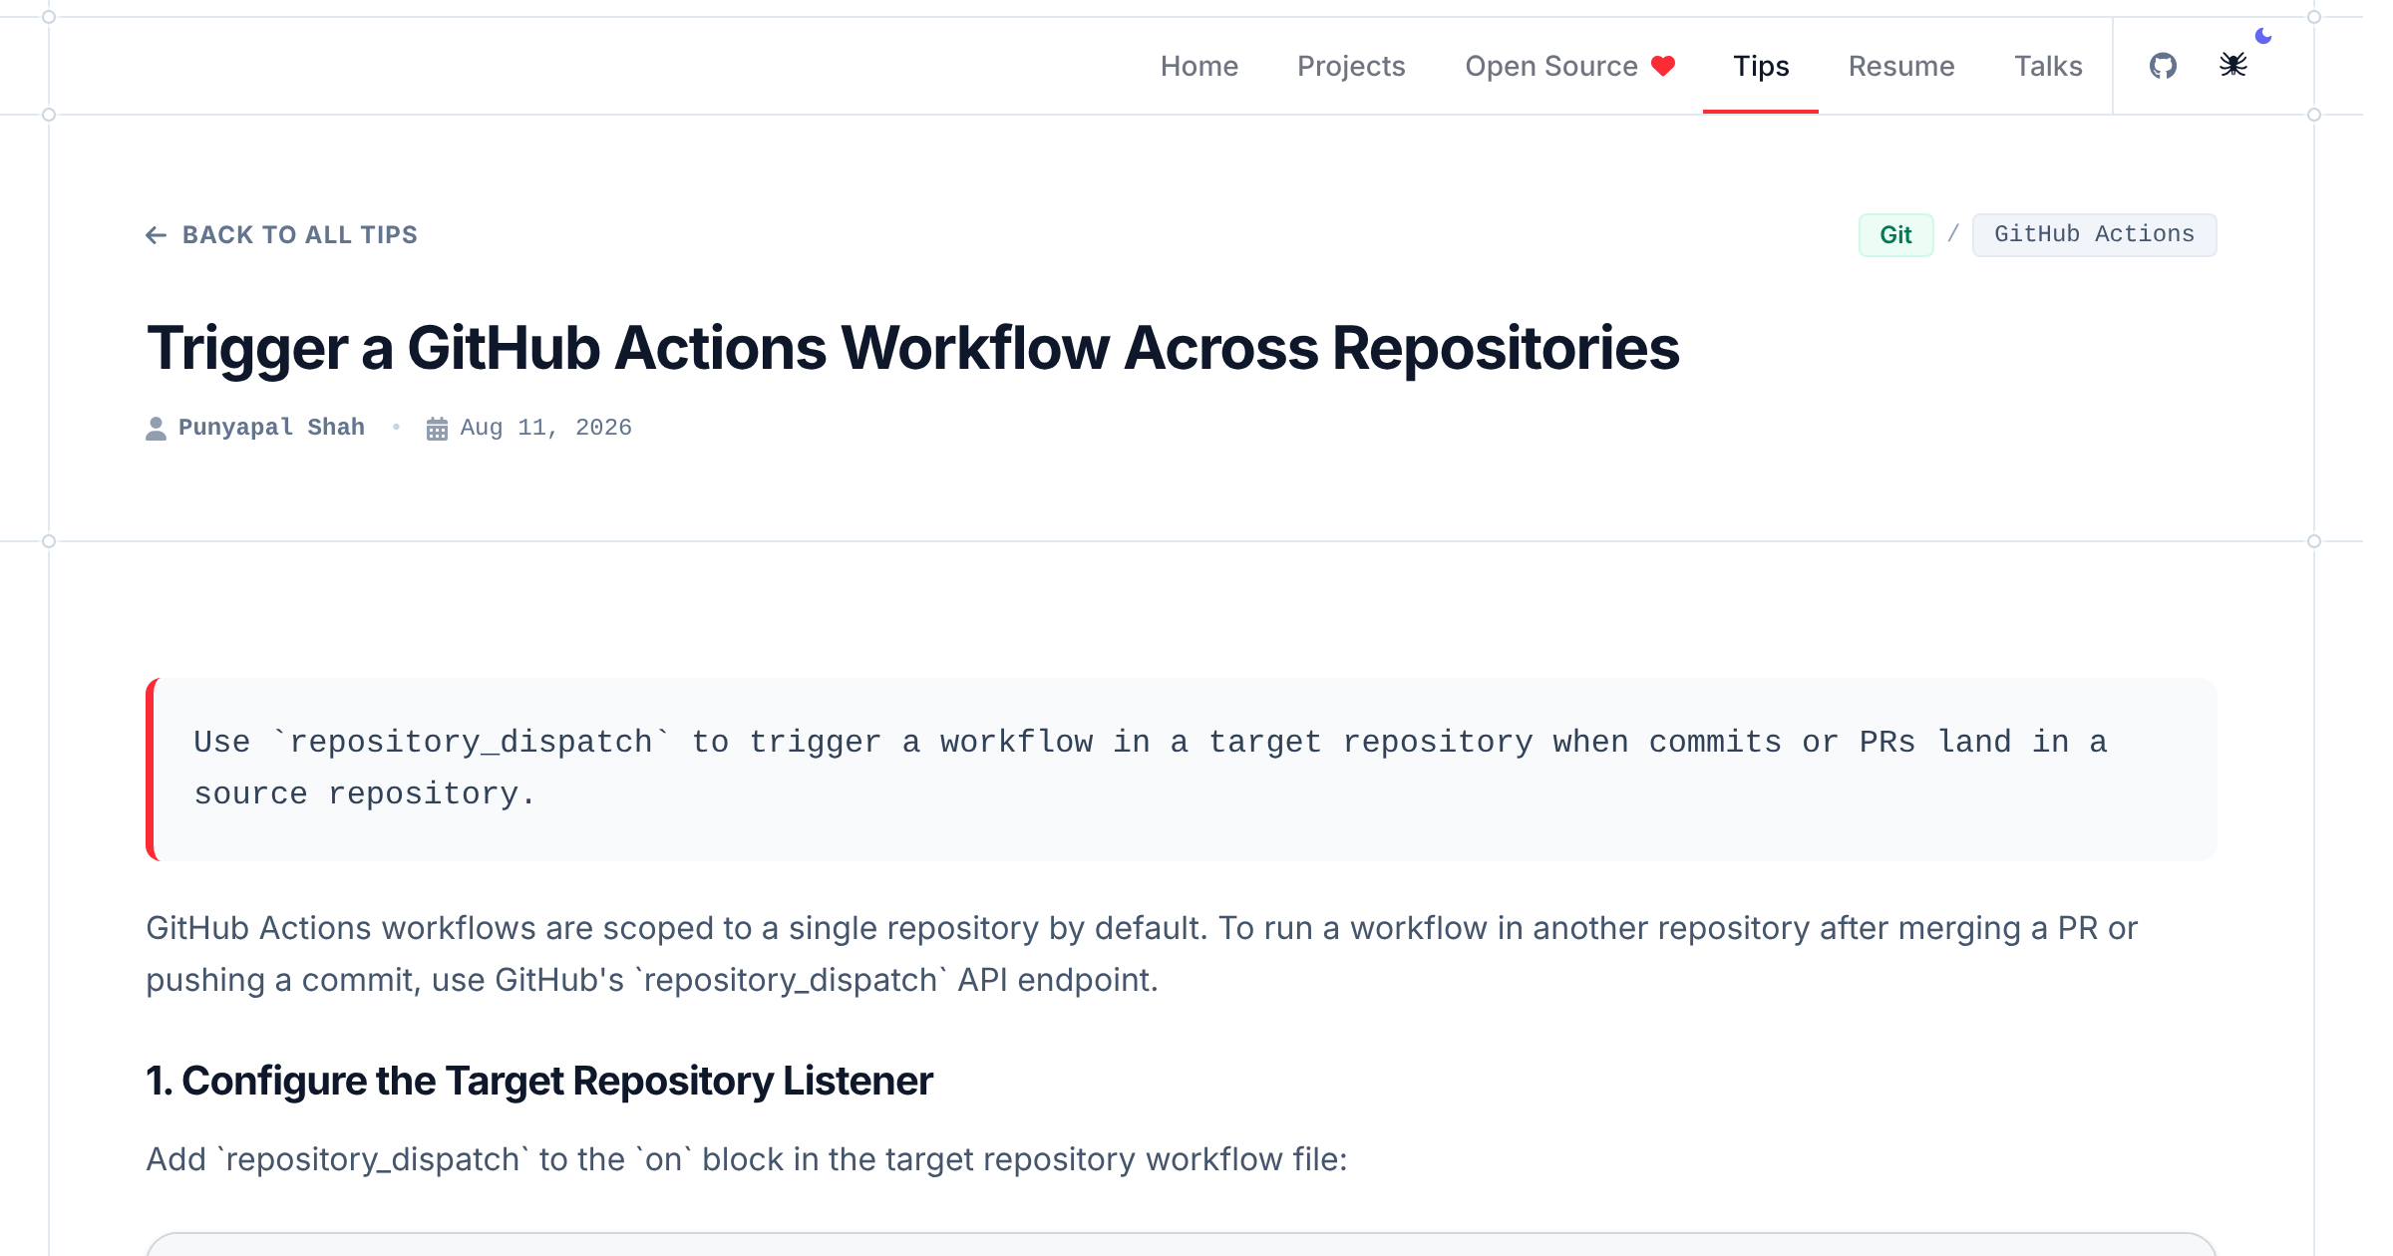Screen dimensions: 2393x1256
Task: Open the Talks page
Action: click(2048, 66)
